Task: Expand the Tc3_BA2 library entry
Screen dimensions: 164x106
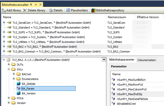Action: click(4, 46)
